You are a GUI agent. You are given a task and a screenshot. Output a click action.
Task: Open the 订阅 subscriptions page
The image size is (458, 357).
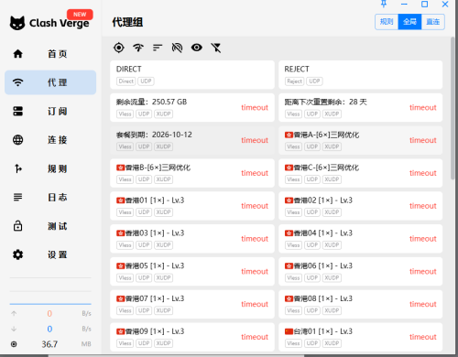(50, 111)
